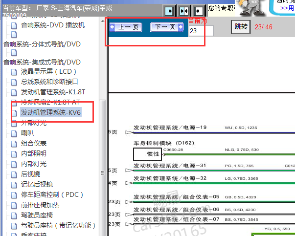Click document icon beside 驾驶员座椅
The width and height of the screenshot is (295, 236).
[x=14, y=215]
